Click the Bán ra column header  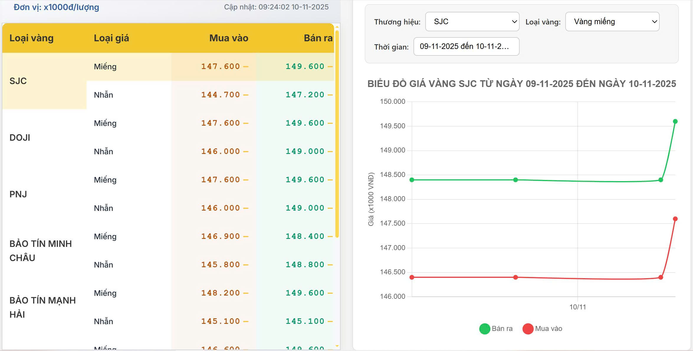click(318, 38)
